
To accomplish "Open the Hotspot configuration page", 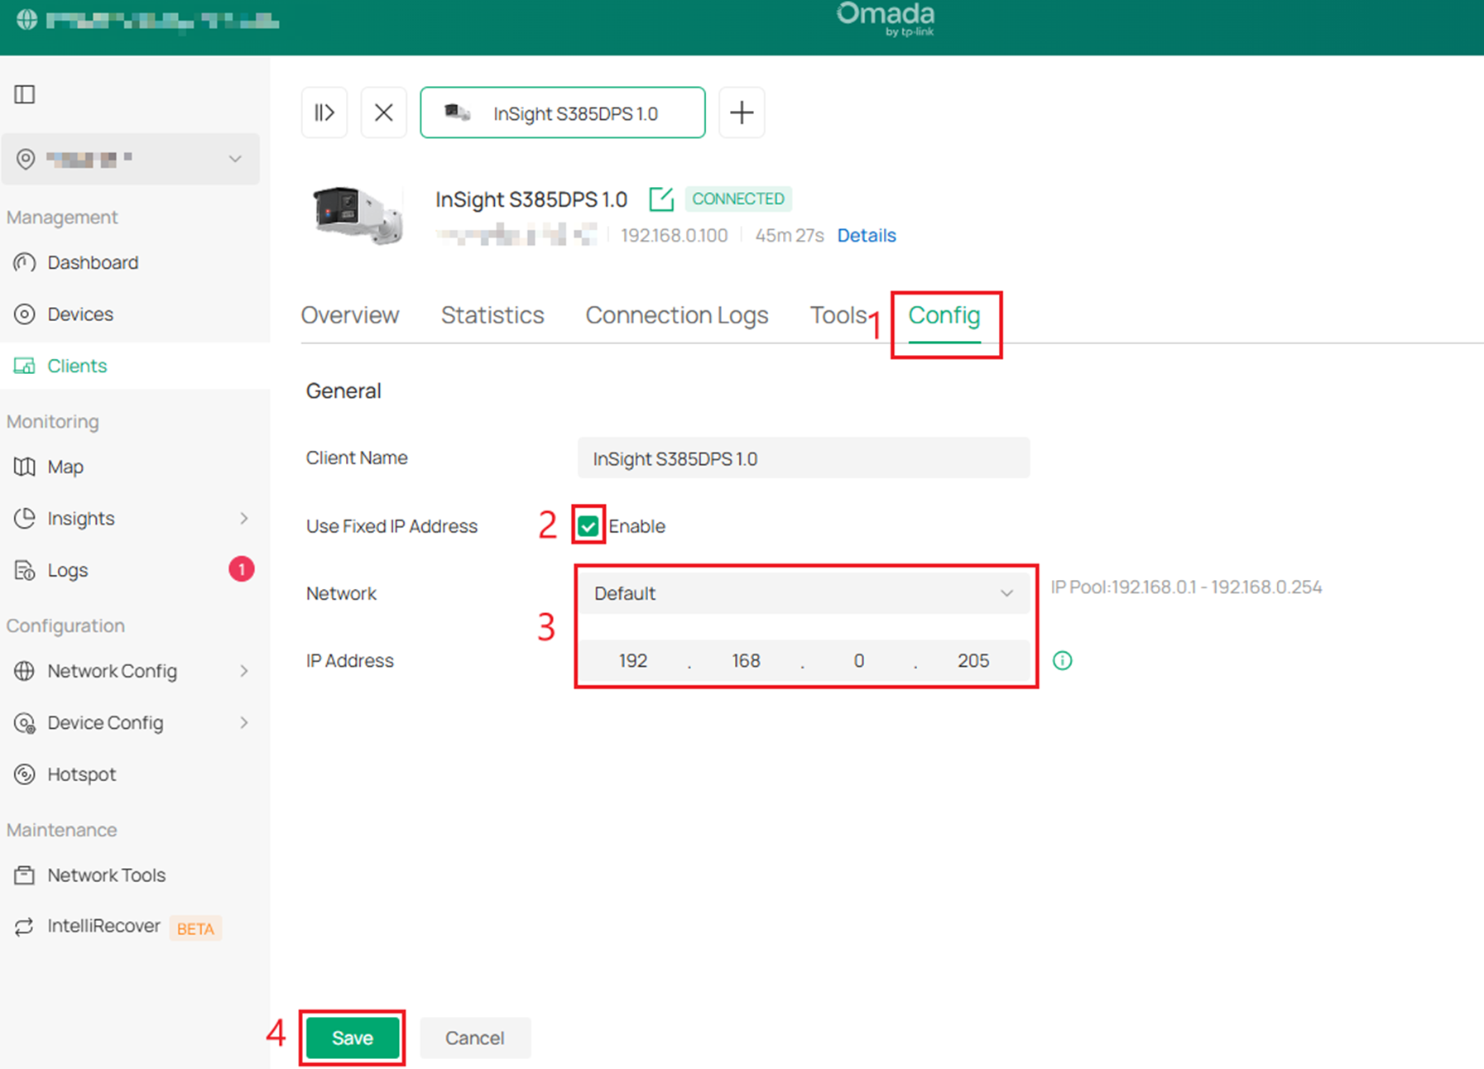I will (x=81, y=774).
